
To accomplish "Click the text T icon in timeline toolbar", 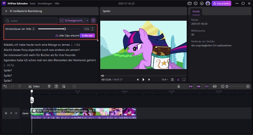I will coord(56,86).
